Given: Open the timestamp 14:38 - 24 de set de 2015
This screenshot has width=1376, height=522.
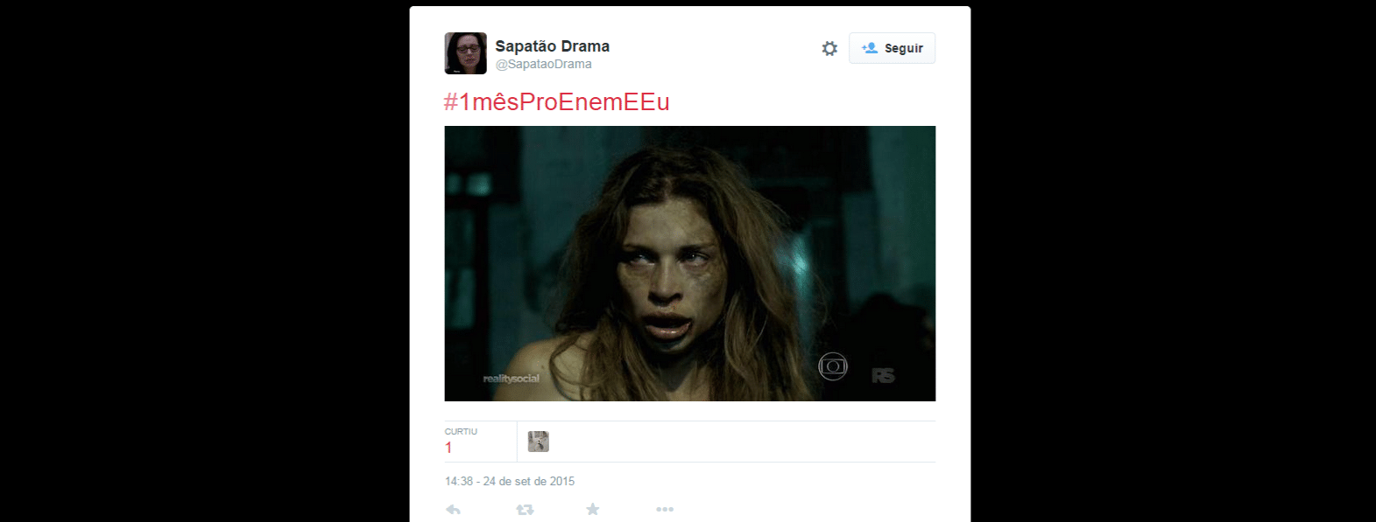Looking at the screenshot, I should (x=510, y=481).
